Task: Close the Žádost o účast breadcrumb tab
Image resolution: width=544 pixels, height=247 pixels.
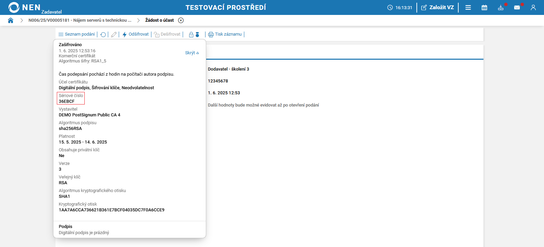Action: point(181,20)
